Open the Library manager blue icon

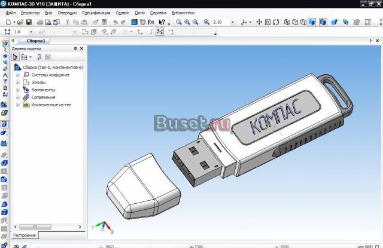[134, 22]
